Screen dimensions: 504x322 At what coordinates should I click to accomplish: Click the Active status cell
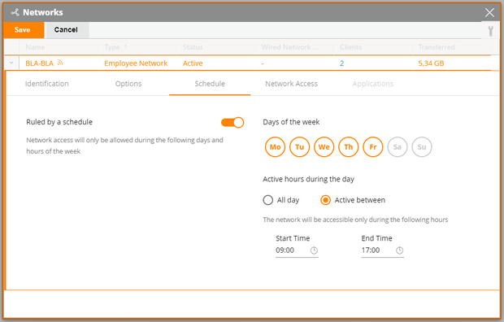click(x=193, y=63)
